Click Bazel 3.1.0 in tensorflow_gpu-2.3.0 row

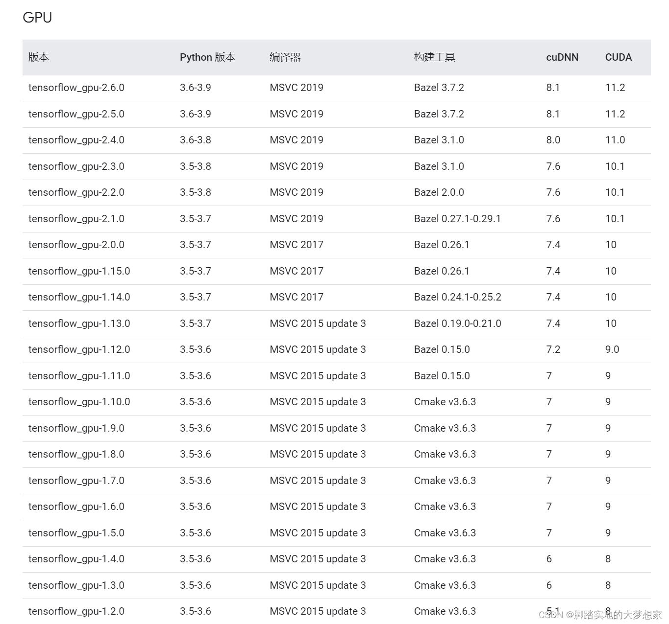click(439, 166)
